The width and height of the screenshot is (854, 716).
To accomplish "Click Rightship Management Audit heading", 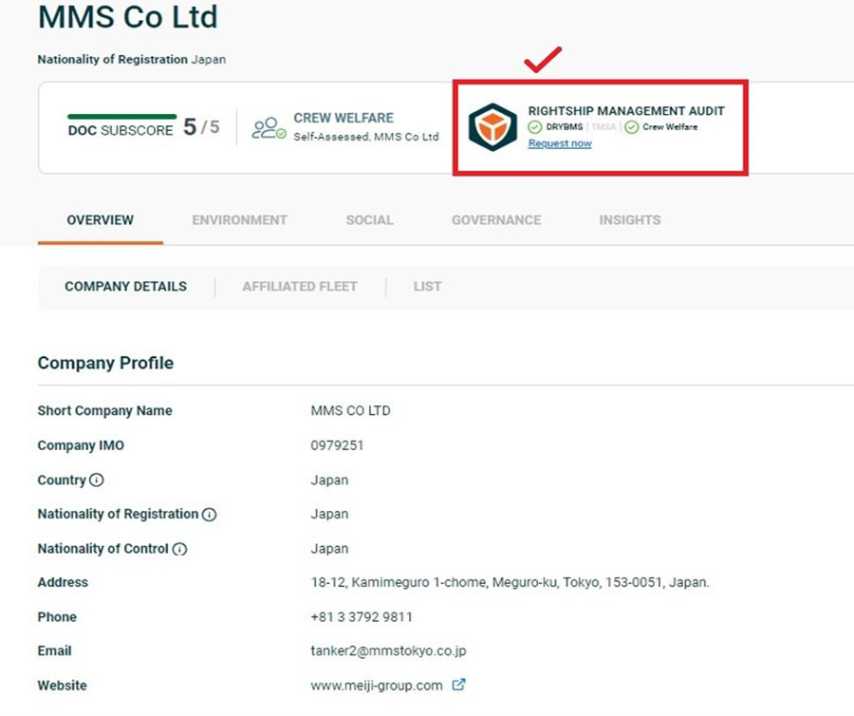I will [626, 111].
